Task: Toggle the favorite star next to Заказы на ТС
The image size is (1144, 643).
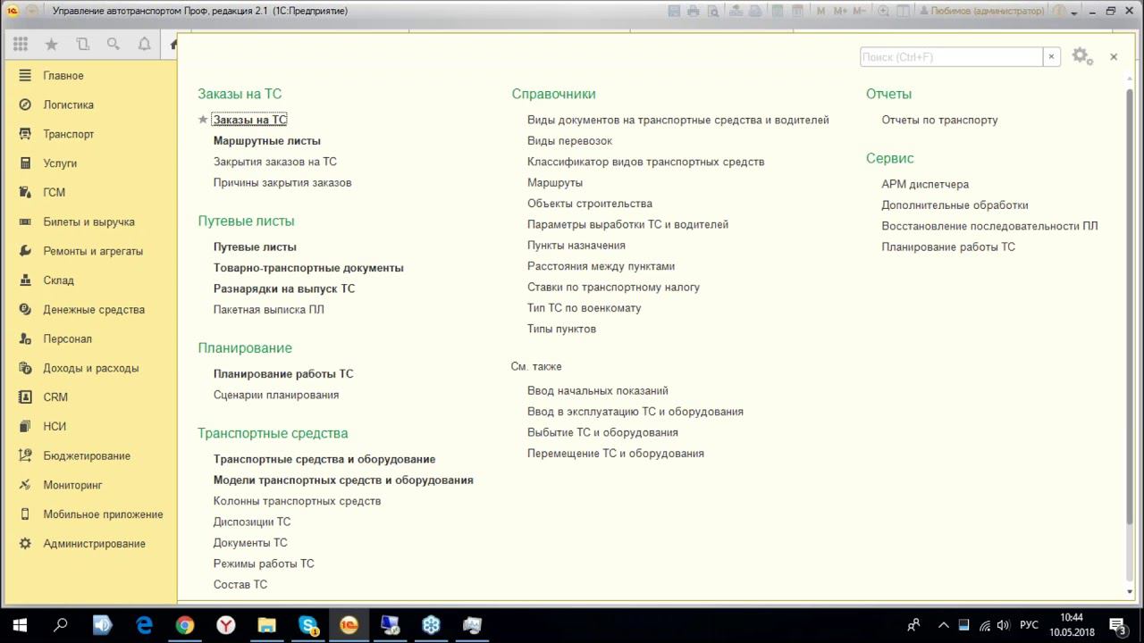Action: [203, 120]
